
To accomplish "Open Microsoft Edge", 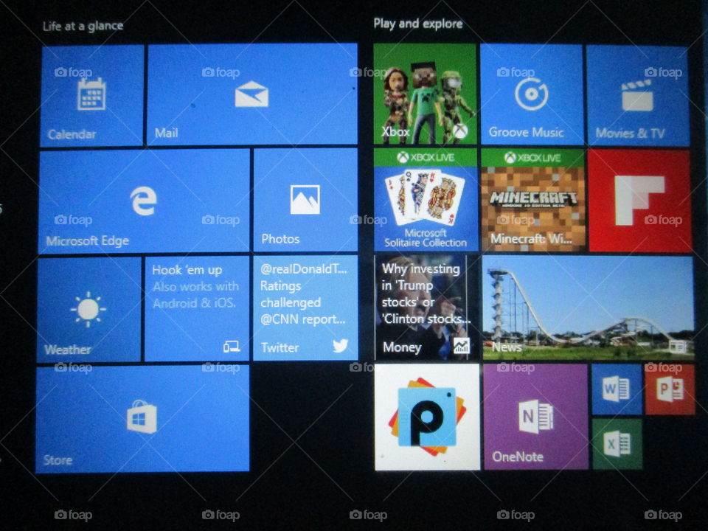I will 144,199.
